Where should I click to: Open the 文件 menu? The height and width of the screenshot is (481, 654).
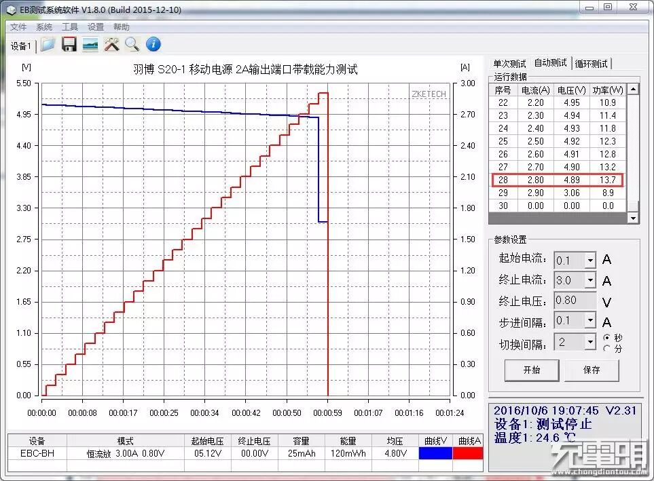[18, 27]
